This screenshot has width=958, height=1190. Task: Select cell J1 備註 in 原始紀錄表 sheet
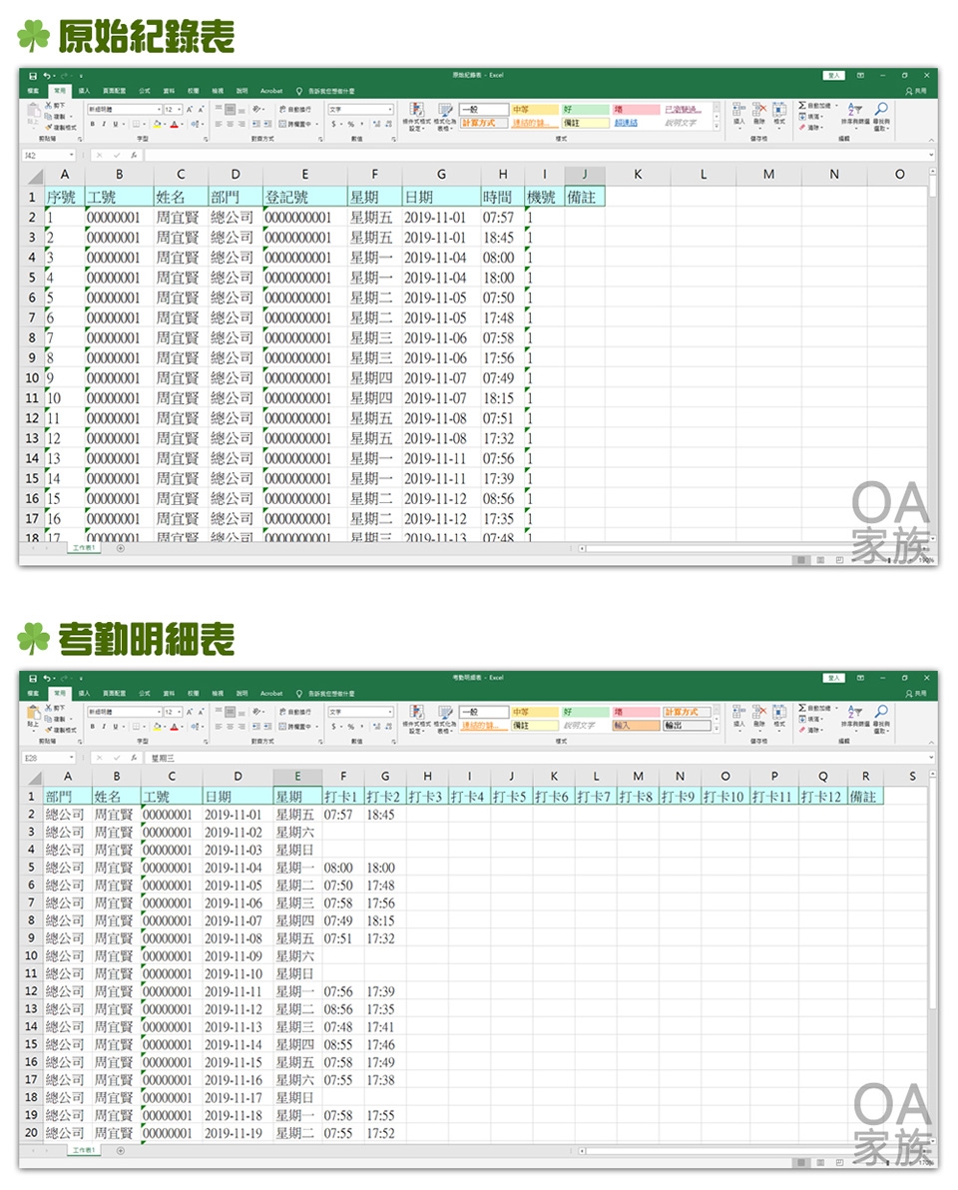click(584, 197)
